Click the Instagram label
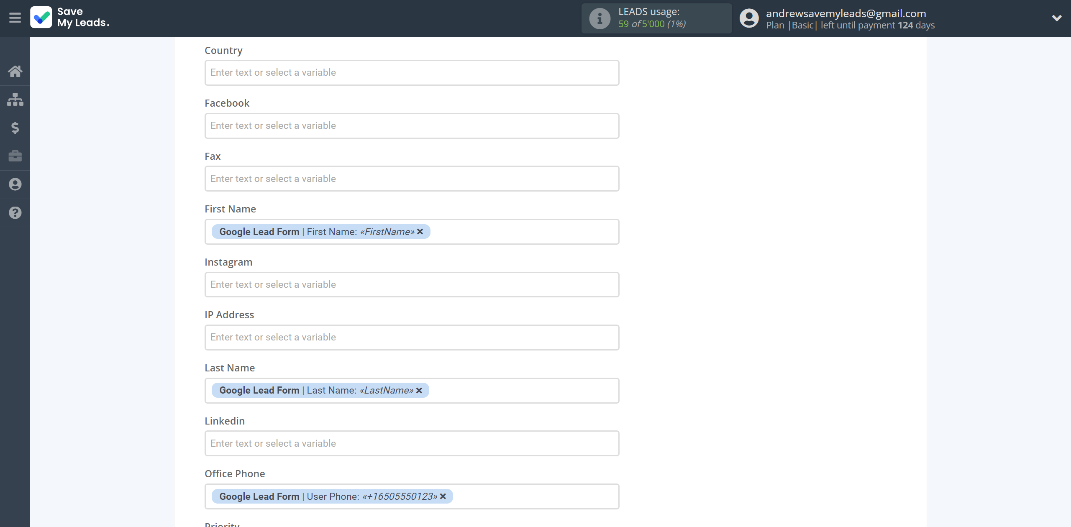1071x527 pixels. click(228, 262)
